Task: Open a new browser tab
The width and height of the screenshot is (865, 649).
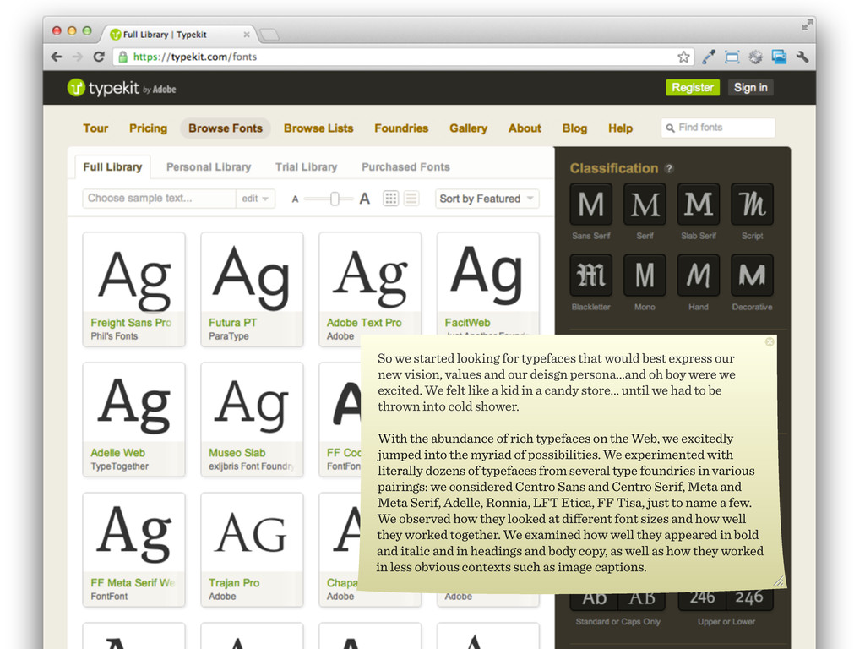Action: click(269, 35)
